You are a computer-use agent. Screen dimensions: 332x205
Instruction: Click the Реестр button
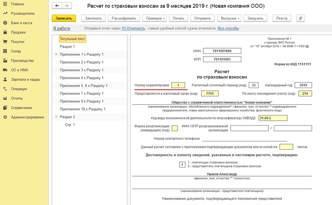pyautogui.click(x=282, y=18)
